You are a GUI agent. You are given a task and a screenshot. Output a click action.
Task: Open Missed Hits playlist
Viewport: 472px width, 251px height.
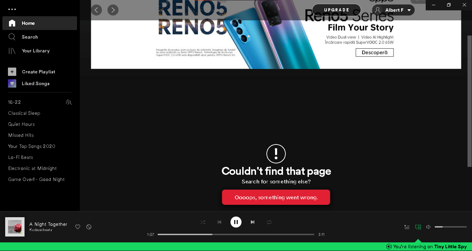point(21,135)
